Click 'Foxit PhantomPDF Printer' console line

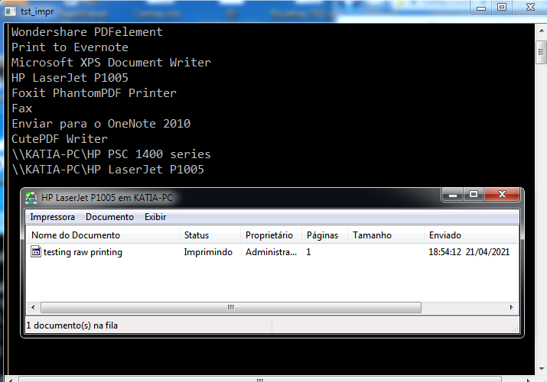pyautogui.click(x=94, y=93)
